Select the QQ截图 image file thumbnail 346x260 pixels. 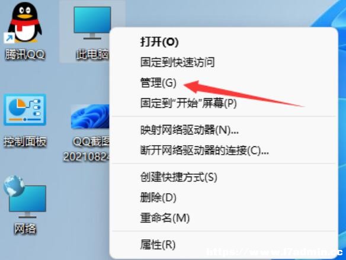pos(90,117)
